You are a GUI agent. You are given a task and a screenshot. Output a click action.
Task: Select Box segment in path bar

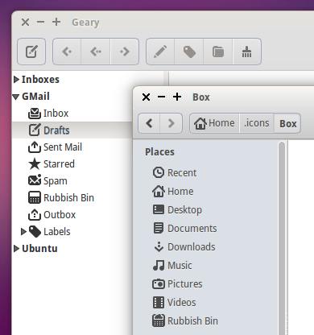click(x=287, y=123)
